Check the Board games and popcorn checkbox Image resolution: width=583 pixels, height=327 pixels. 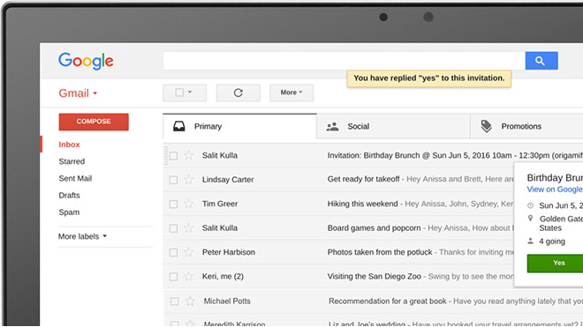click(173, 228)
